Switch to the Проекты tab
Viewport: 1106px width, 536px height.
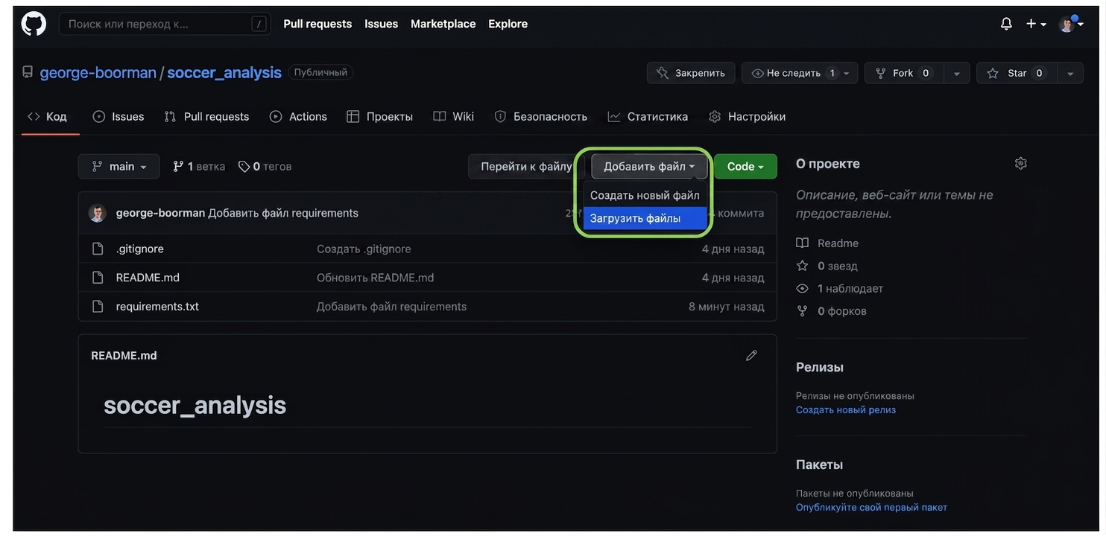379,116
